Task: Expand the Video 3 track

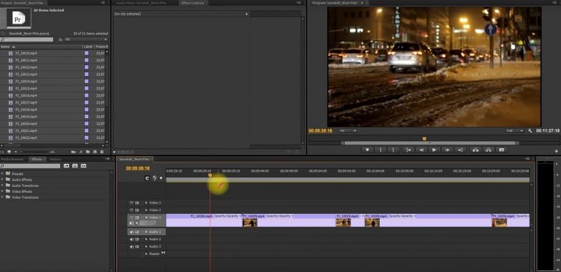Action: [x=146, y=202]
